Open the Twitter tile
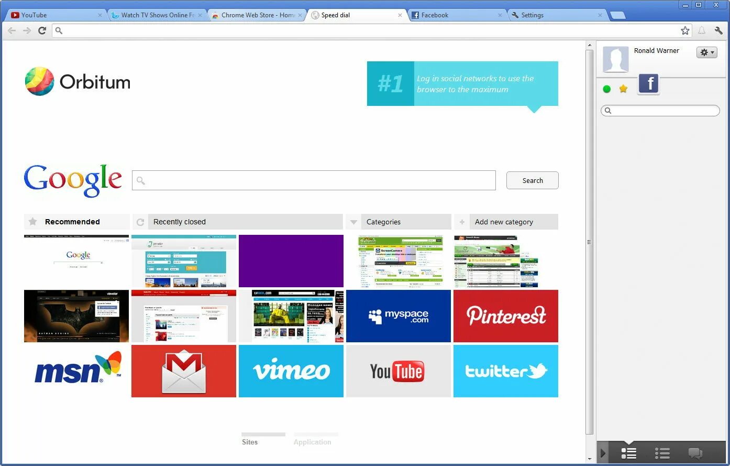Viewport: 730px width, 466px height. point(506,371)
